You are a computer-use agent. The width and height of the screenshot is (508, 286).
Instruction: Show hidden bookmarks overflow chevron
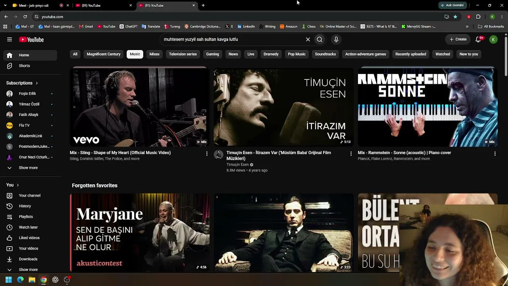click(467, 27)
